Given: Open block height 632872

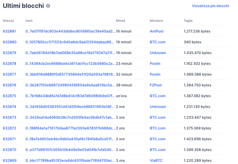Looking at the screenshot, I should pos(9,128).
